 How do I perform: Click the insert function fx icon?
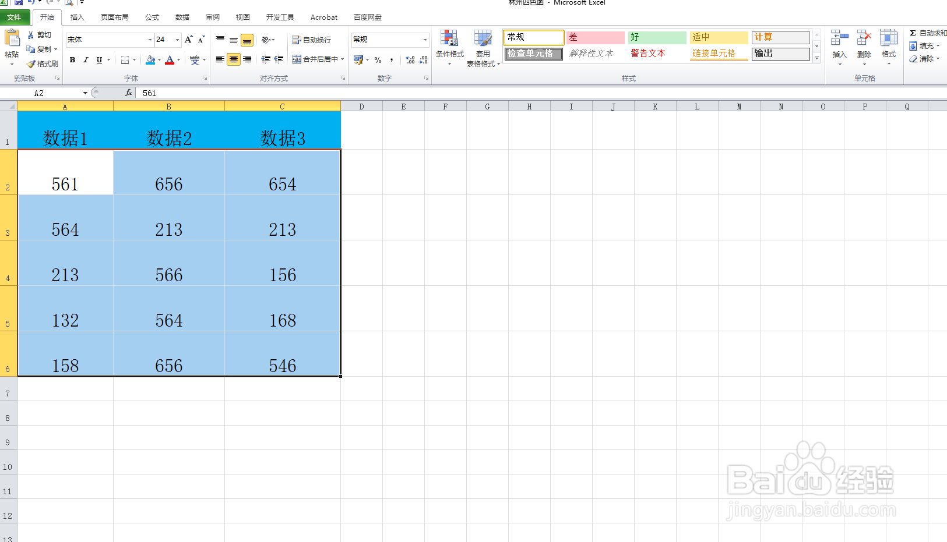pos(129,93)
